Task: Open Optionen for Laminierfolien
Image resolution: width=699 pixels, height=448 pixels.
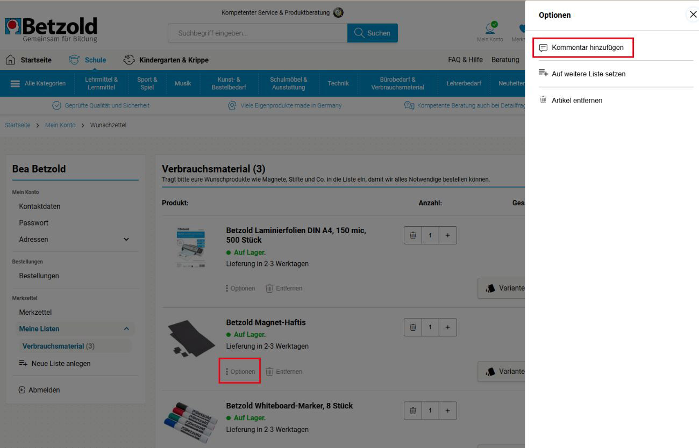Action: [x=240, y=288]
